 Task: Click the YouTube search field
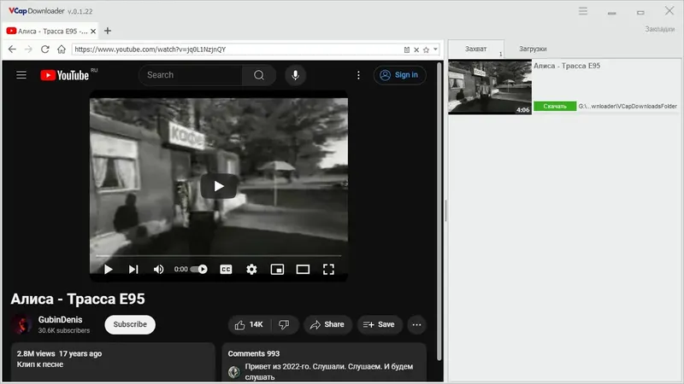pyautogui.click(x=191, y=75)
